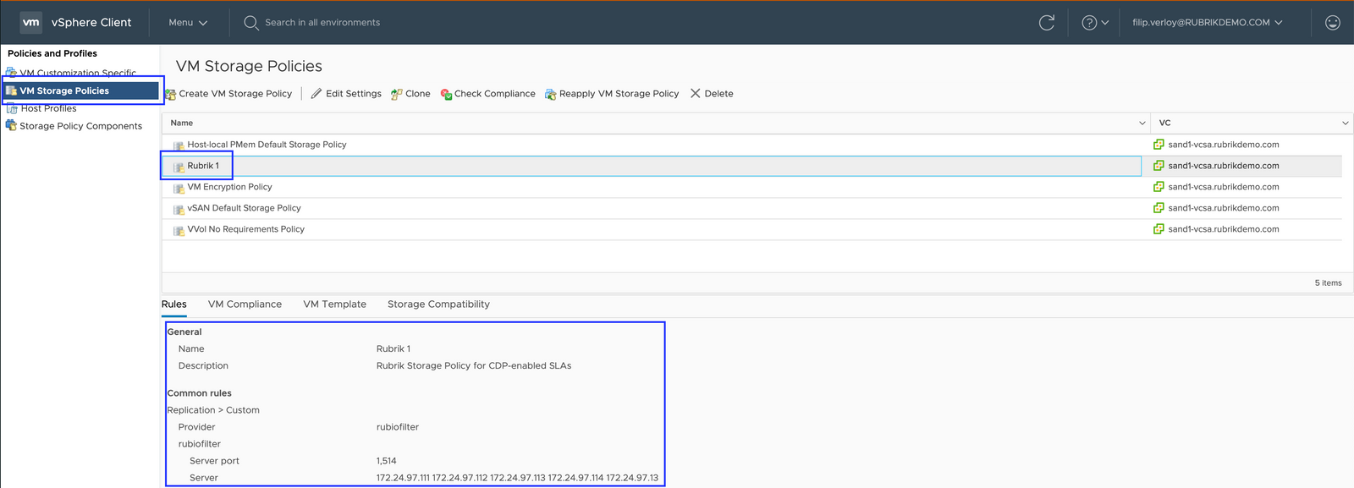This screenshot has width=1354, height=488.
Task: Click the Host Profiles sidebar icon
Action: pyautogui.click(x=11, y=108)
